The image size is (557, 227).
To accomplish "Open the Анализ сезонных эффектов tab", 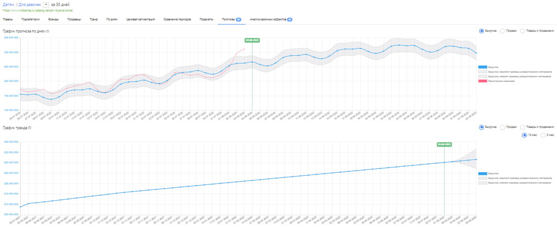I will click(x=271, y=19).
